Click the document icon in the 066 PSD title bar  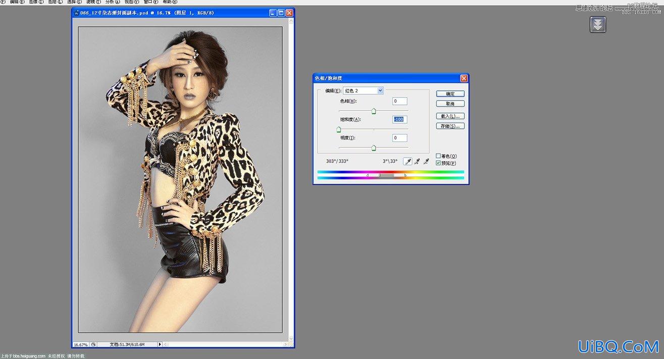[x=77, y=13]
